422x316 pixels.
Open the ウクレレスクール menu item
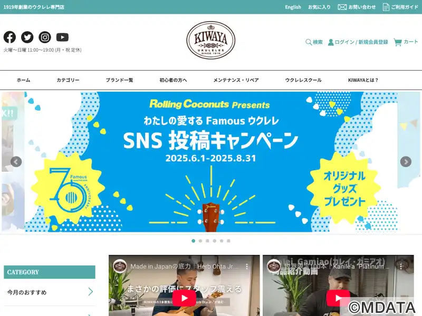coord(303,80)
